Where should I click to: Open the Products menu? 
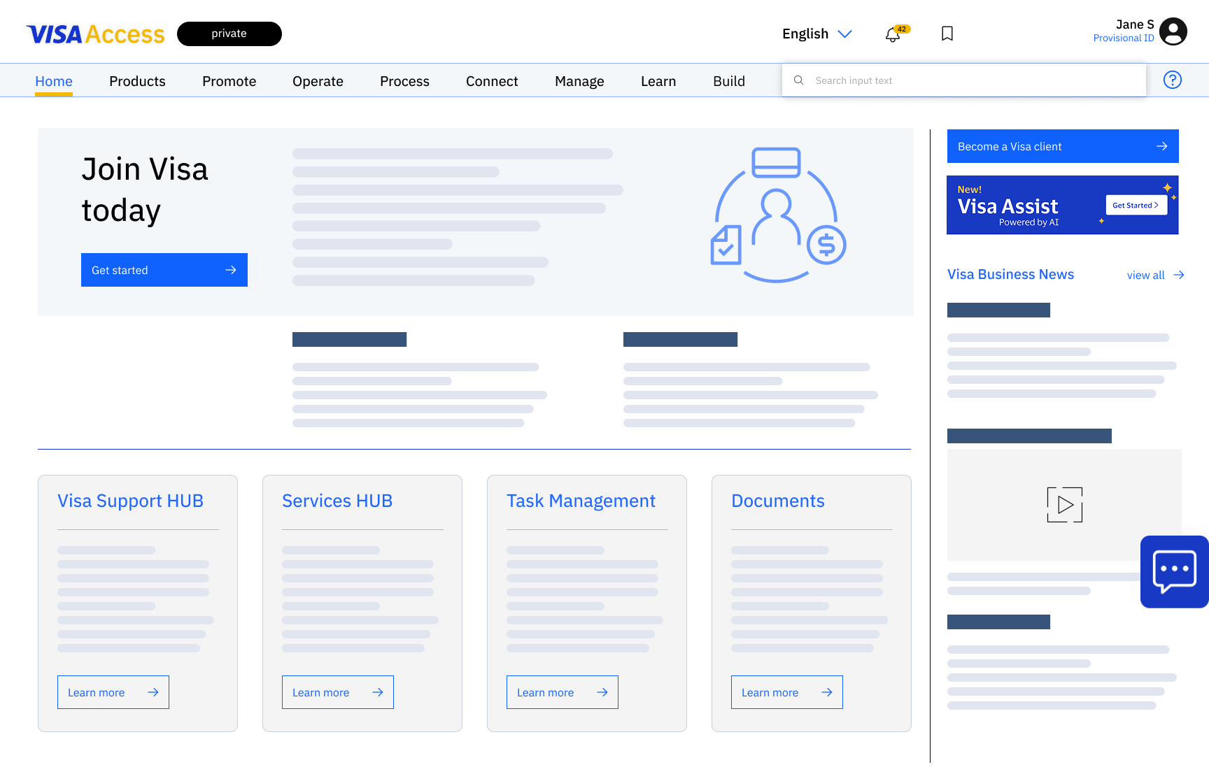pos(137,81)
